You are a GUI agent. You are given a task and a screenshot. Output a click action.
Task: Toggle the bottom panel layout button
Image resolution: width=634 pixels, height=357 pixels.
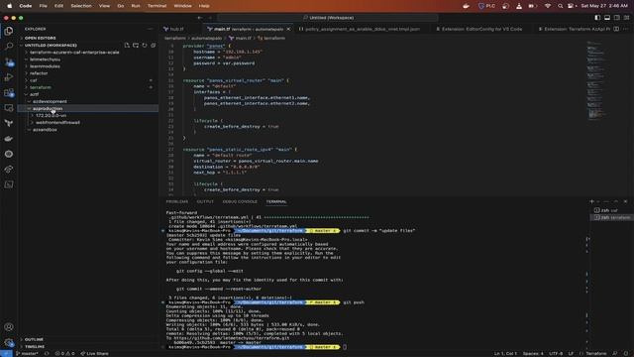point(607,18)
